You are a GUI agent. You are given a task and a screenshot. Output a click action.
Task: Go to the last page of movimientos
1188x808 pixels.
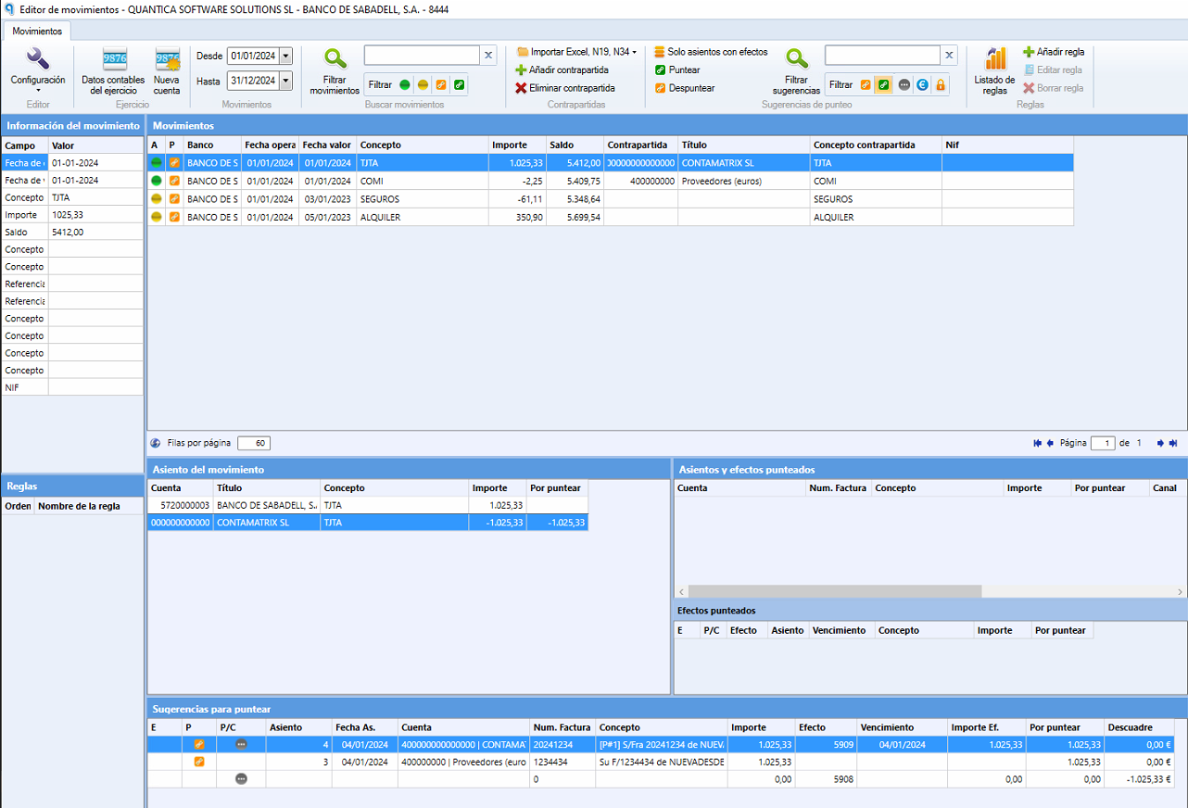[1173, 443]
